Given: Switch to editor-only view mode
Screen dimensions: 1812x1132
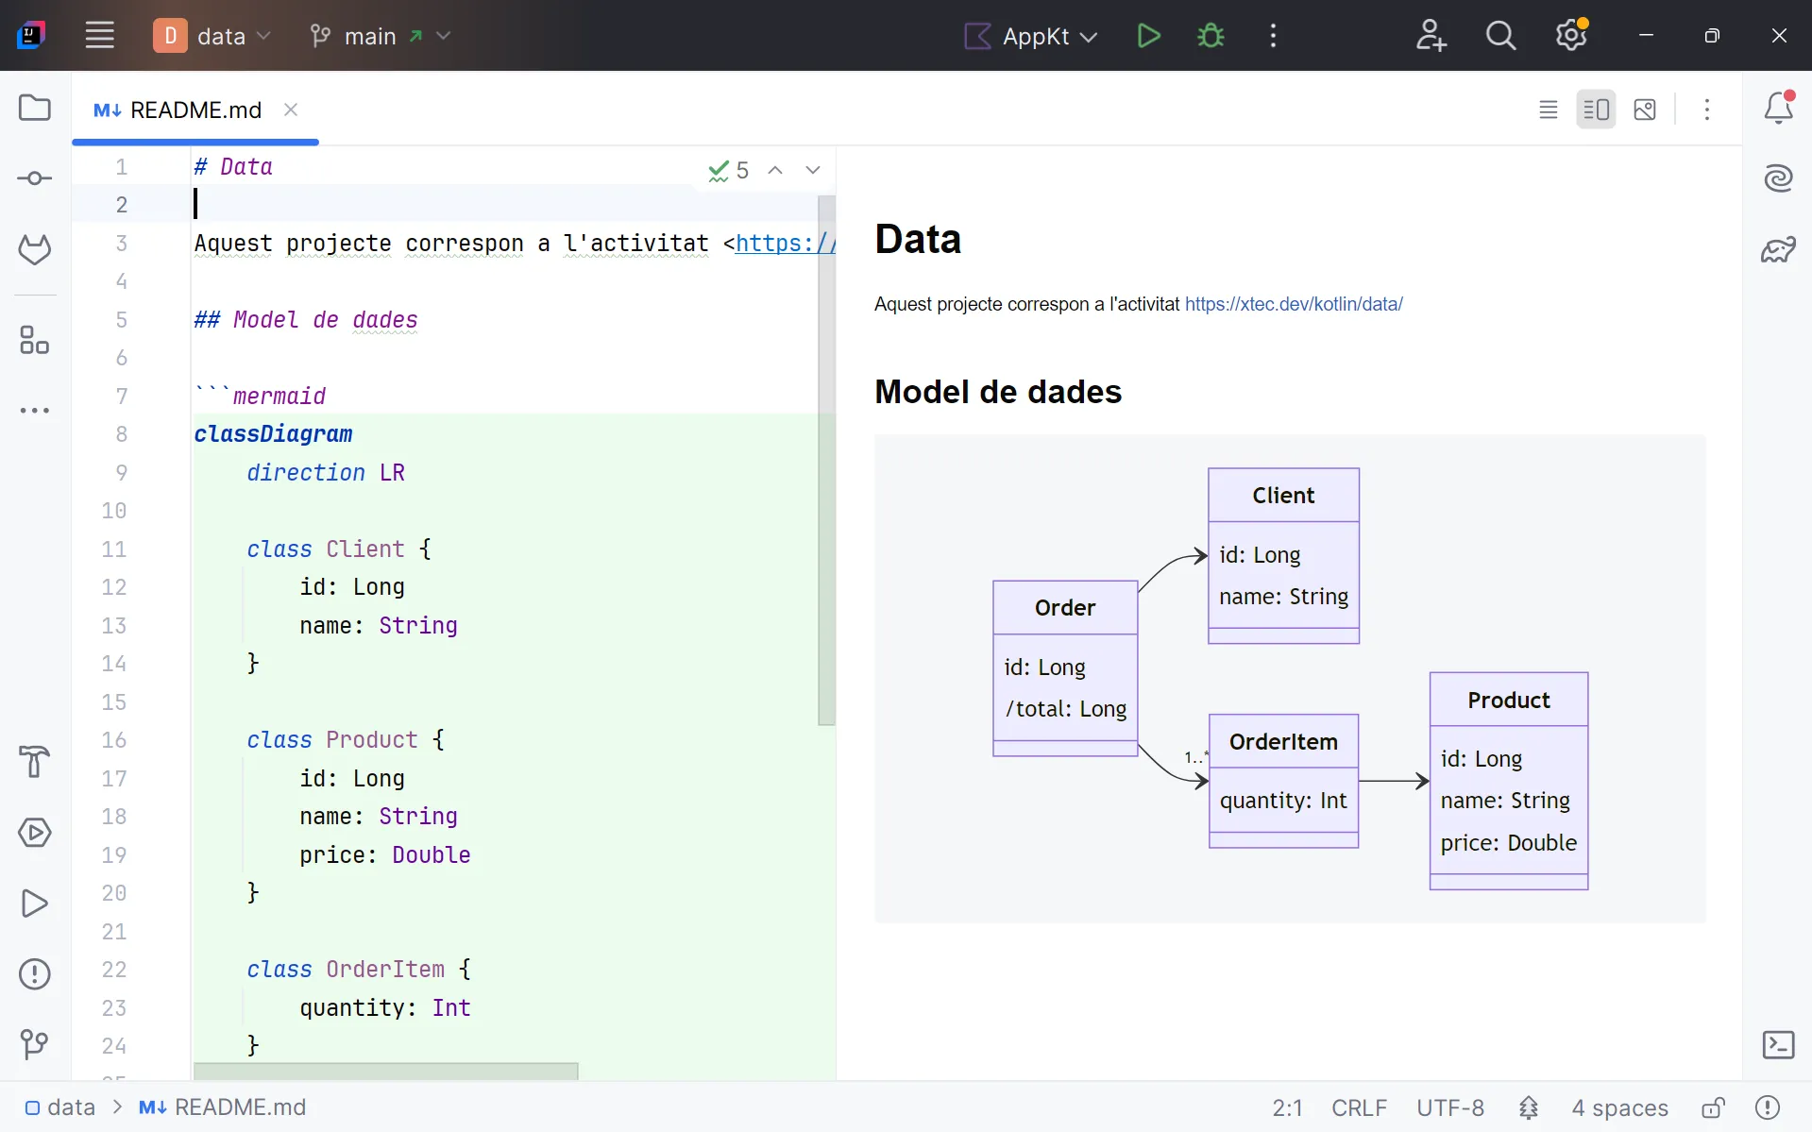Looking at the screenshot, I should (x=1548, y=110).
